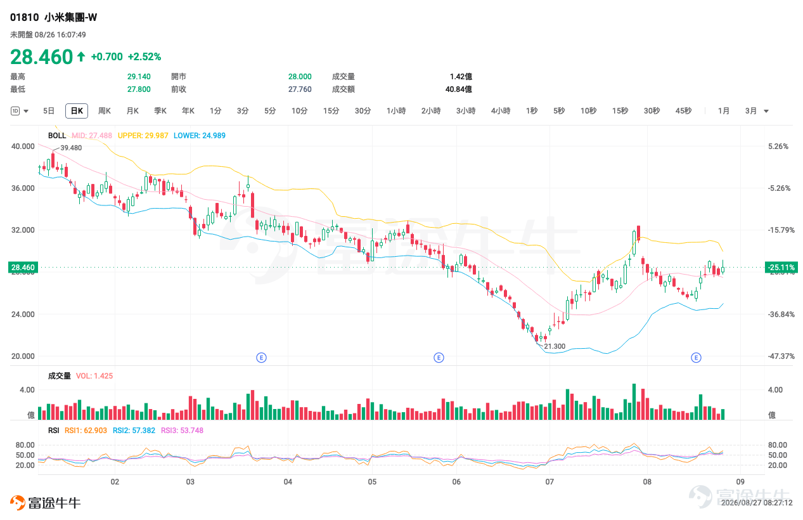This screenshot has height=520, width=803.
Task: Switch chart to 2小時 interval
Action: pos(431,111)
